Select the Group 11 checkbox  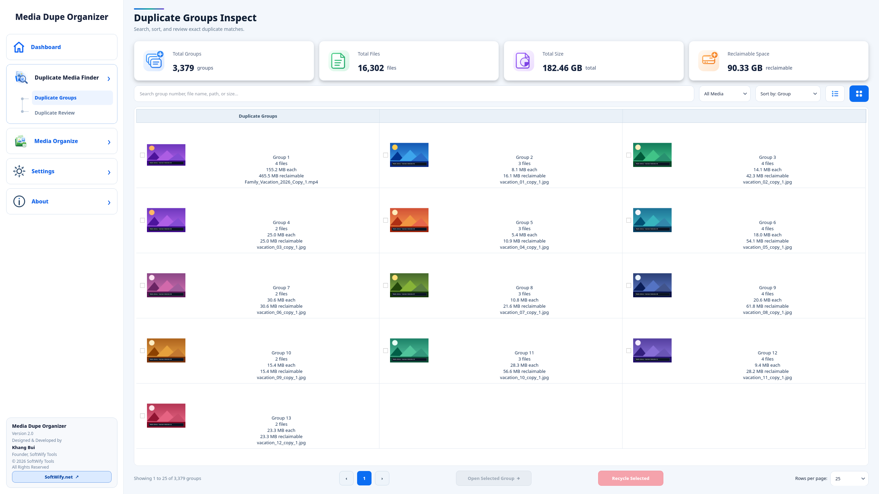(386, 351)
